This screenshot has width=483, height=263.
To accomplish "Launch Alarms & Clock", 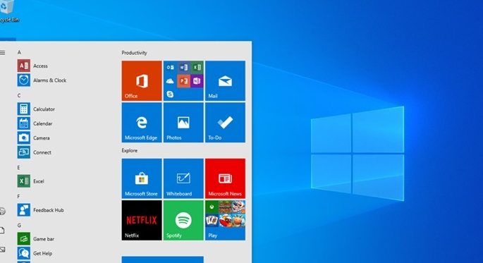I will (42, 80).
